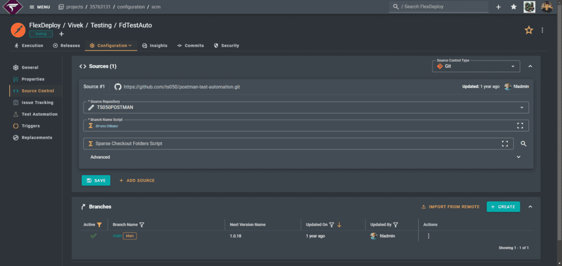Click the GitHub icon beside repository URL
This screenshot has height=266, width=562.
117,87
